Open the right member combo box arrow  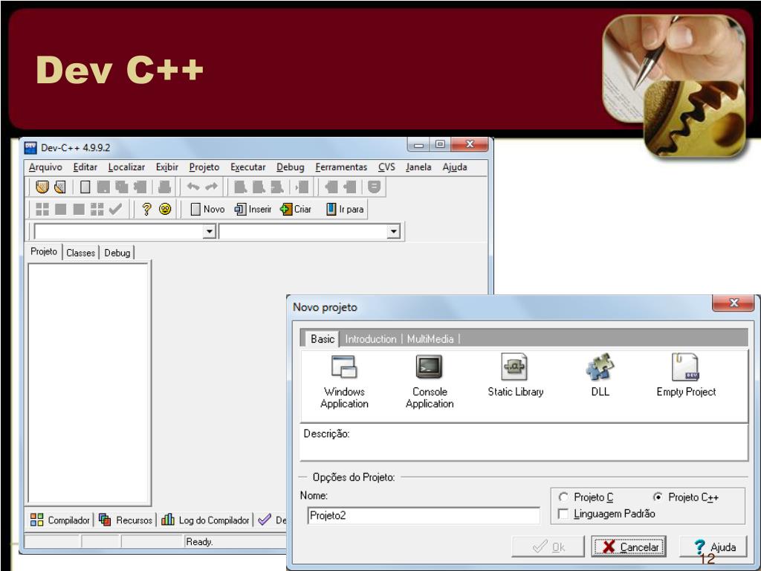coord(394,231)
